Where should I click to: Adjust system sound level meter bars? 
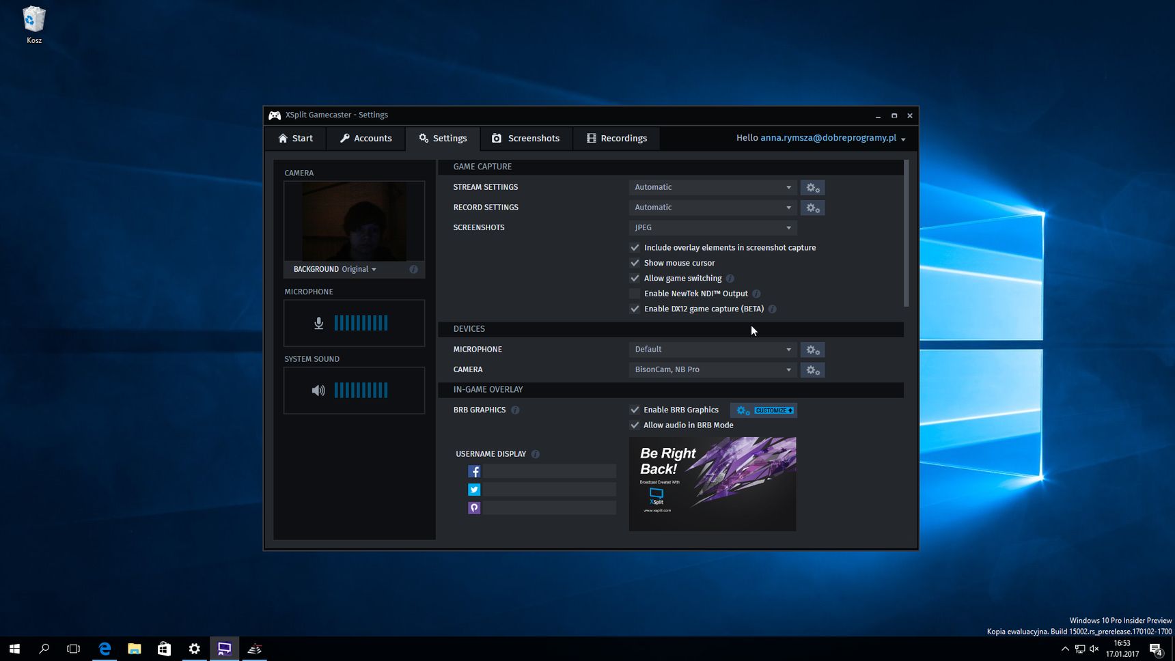pyautogui.click(x=361, y=391)
